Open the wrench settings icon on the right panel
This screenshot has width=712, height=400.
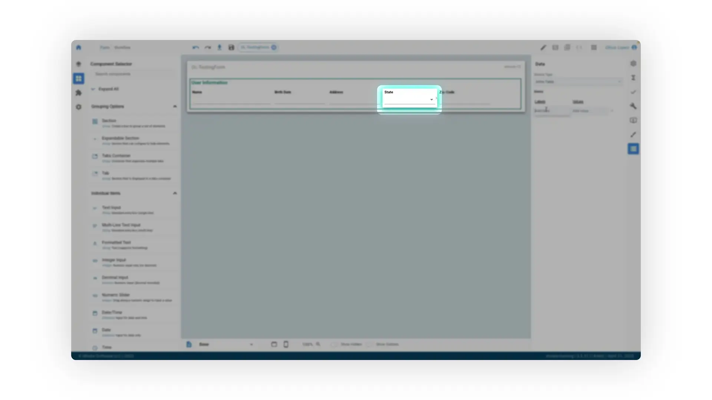pyautogui.click(x=633, y=106)
